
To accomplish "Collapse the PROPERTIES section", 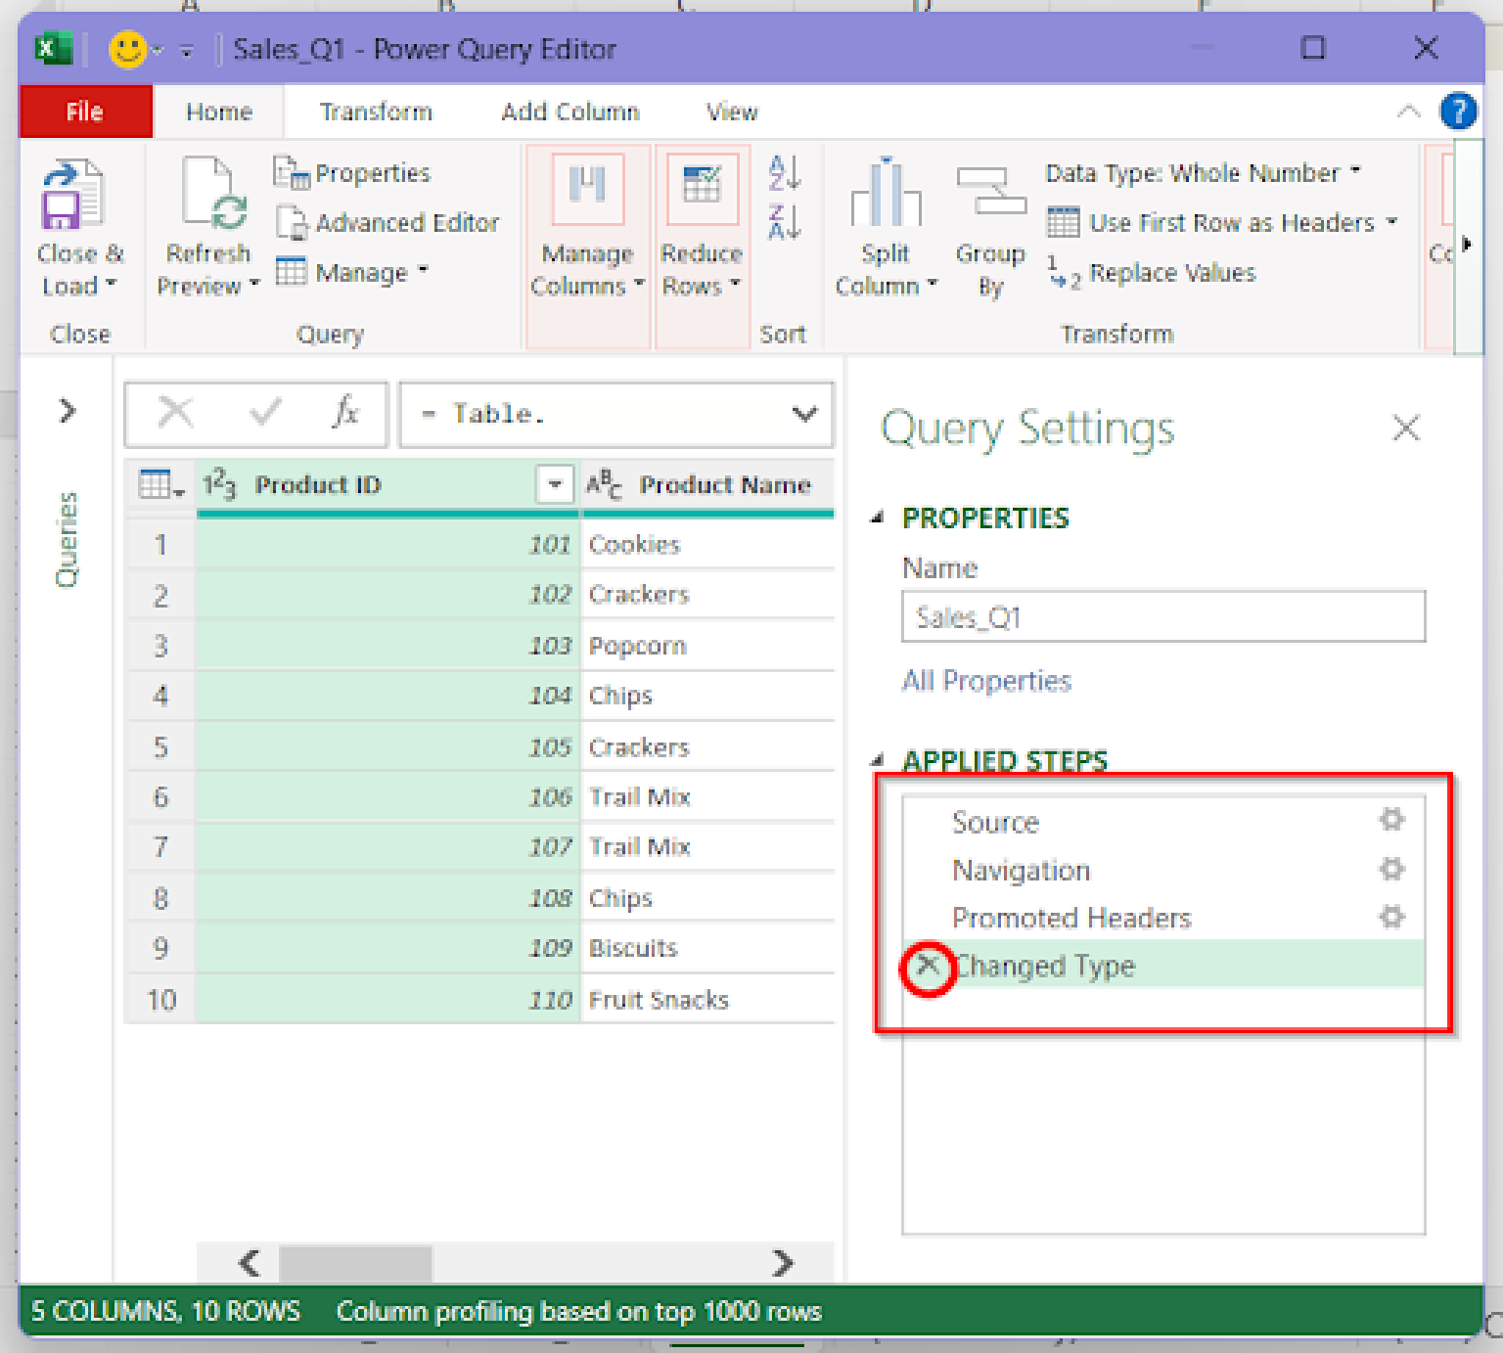I will (878, 518).
